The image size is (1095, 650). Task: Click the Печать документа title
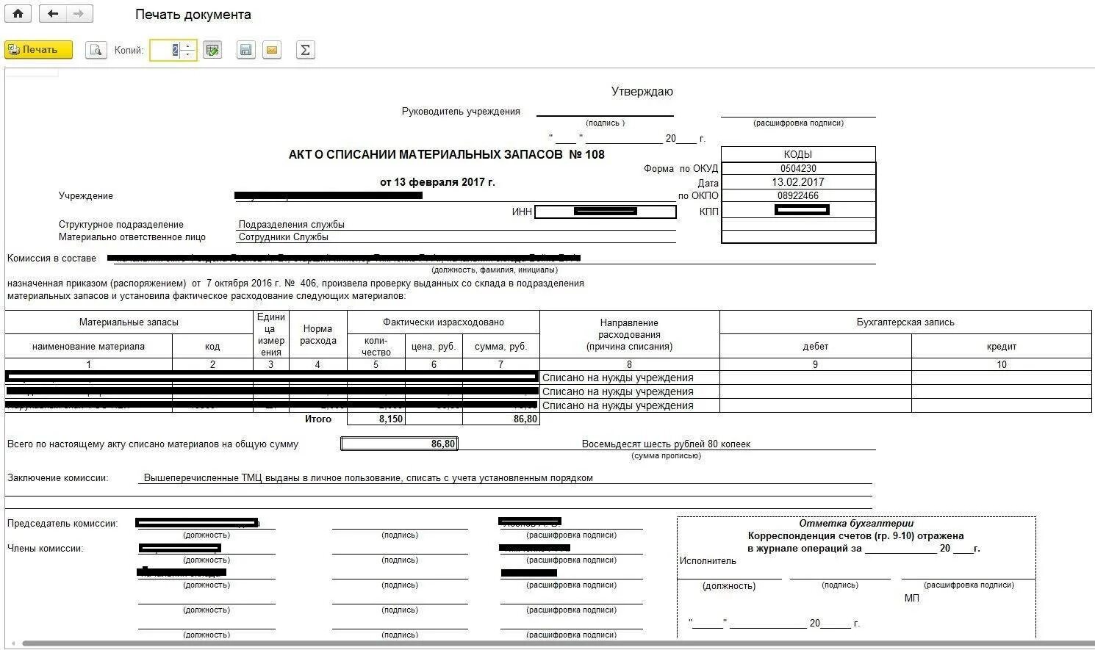coord(193,15)
